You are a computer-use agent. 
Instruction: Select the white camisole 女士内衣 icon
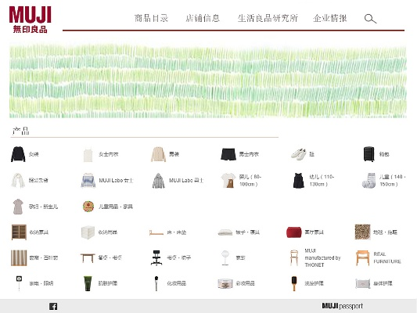(88, 154)
